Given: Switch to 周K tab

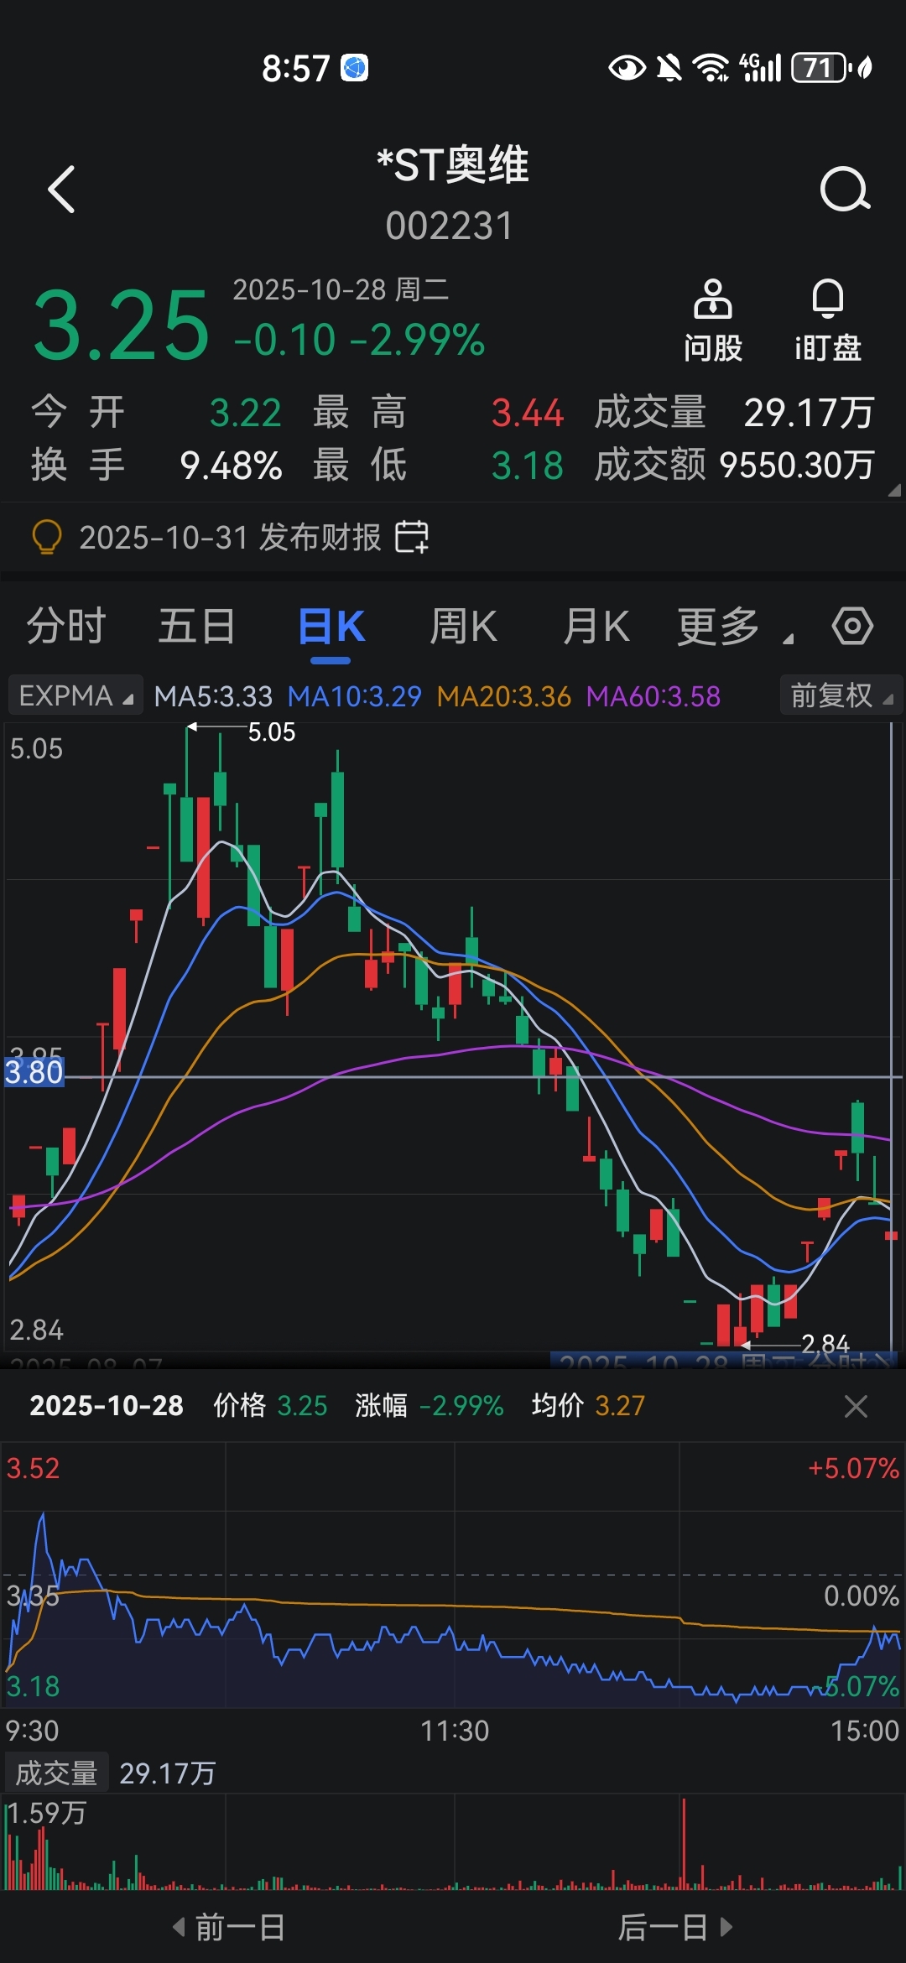Looking at the screenshot, I should tap(464, 627).
